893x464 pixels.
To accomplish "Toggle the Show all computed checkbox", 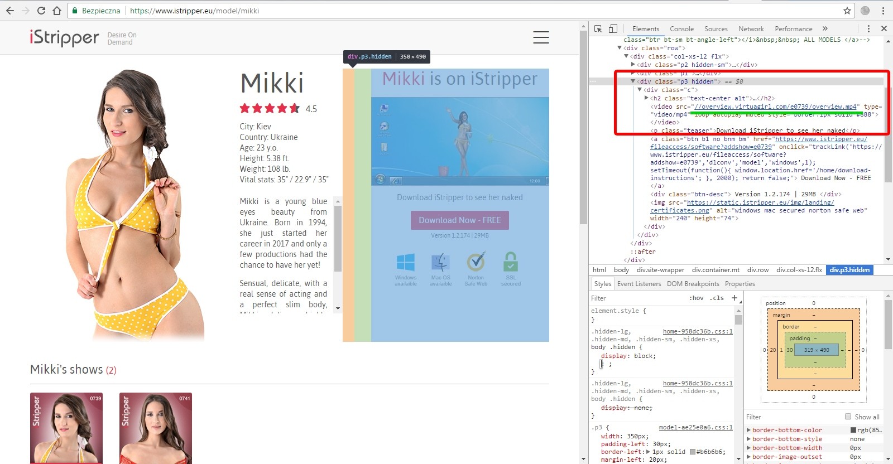I will point(848,417).
